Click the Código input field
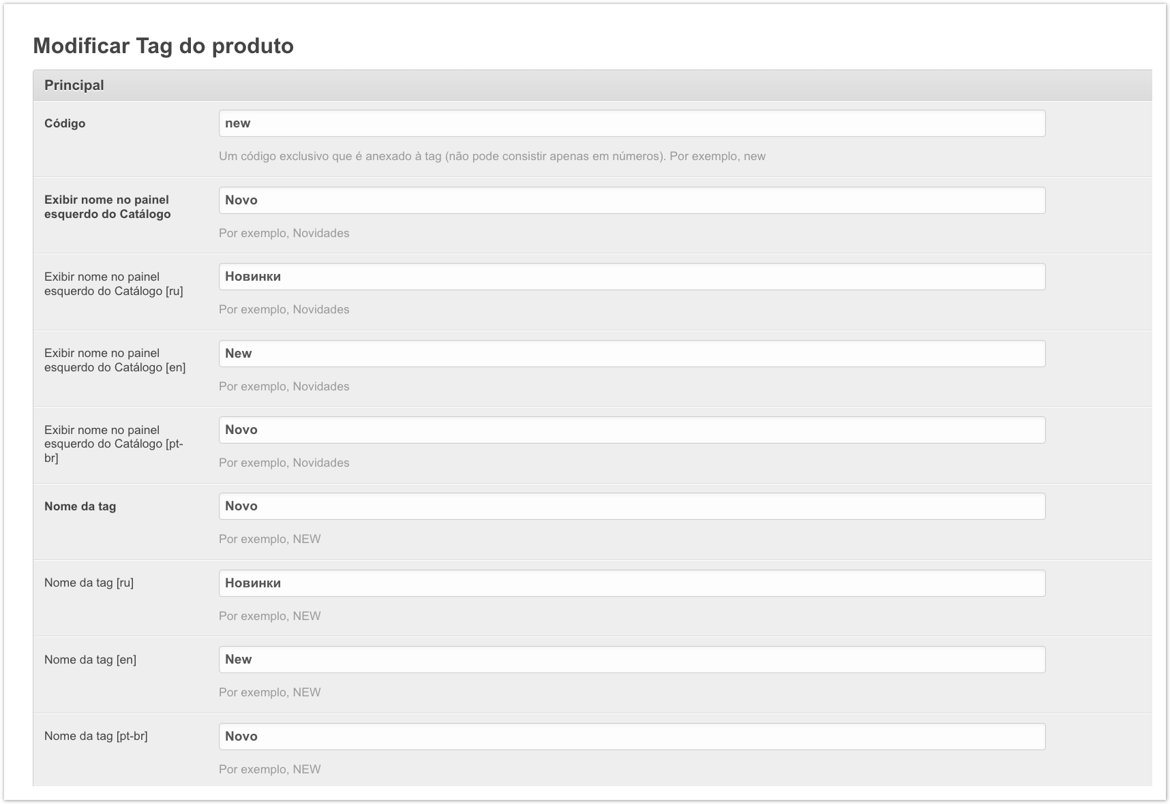The height and width of the screenshot is (804, 1170). pos(631,123)
